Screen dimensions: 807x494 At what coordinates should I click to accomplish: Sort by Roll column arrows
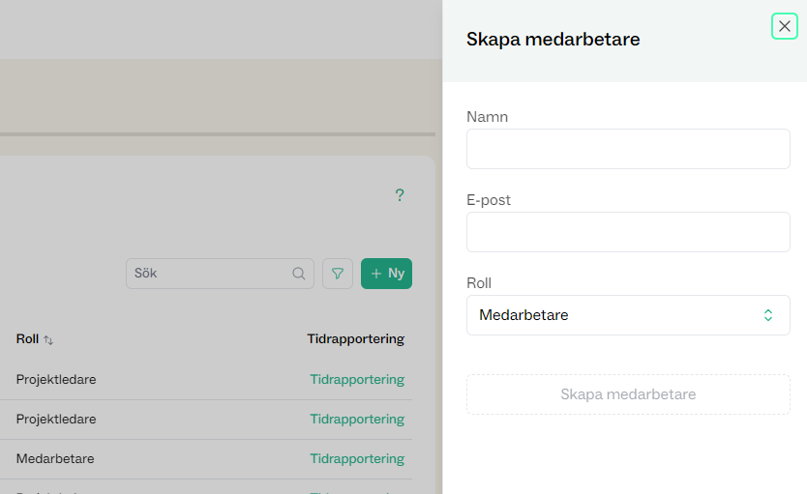[x=48, y=339]
